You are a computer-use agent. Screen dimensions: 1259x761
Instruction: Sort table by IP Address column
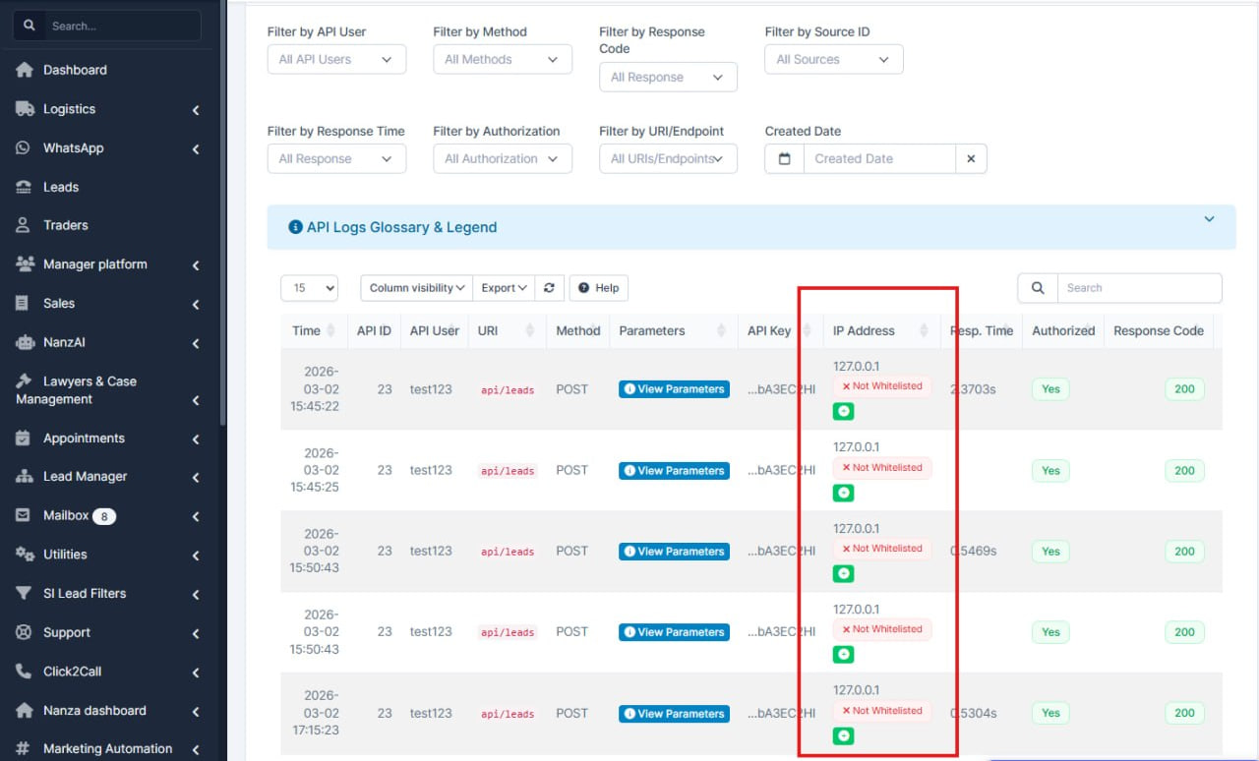(x=881, y=330)
